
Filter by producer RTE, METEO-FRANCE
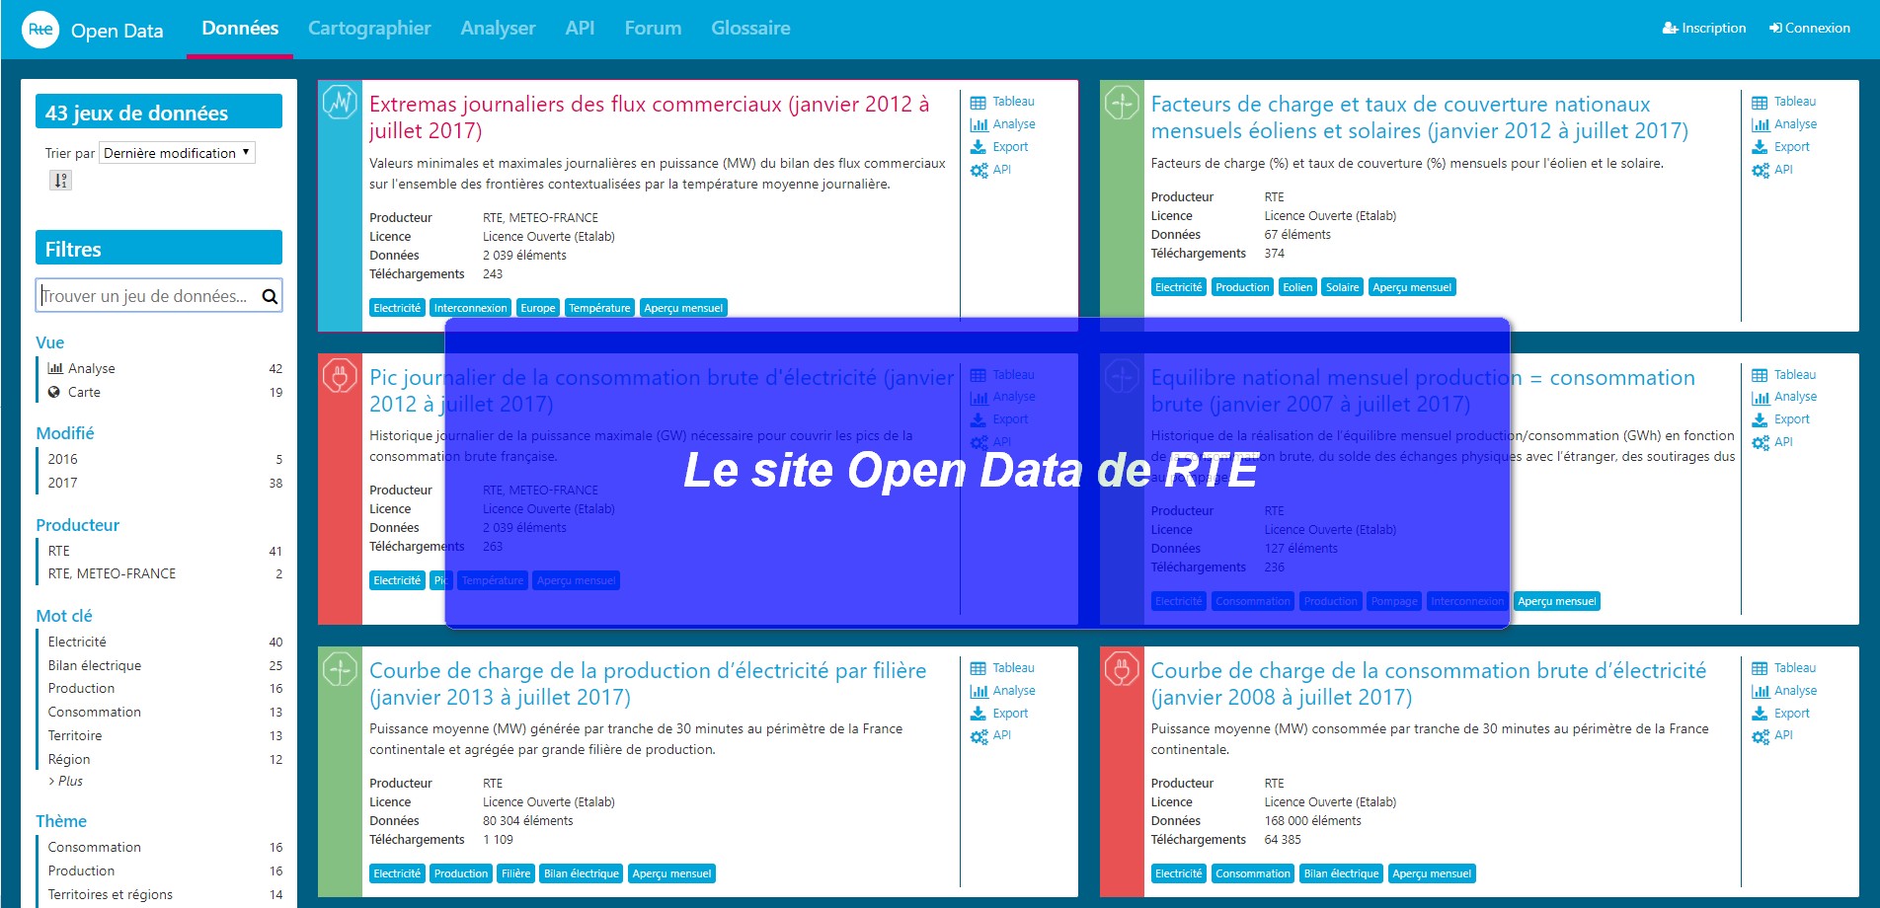click(112, 573)
